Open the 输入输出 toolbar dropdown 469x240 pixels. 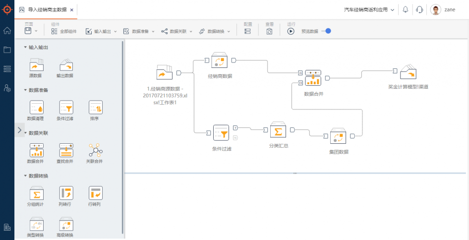(101, 31)
